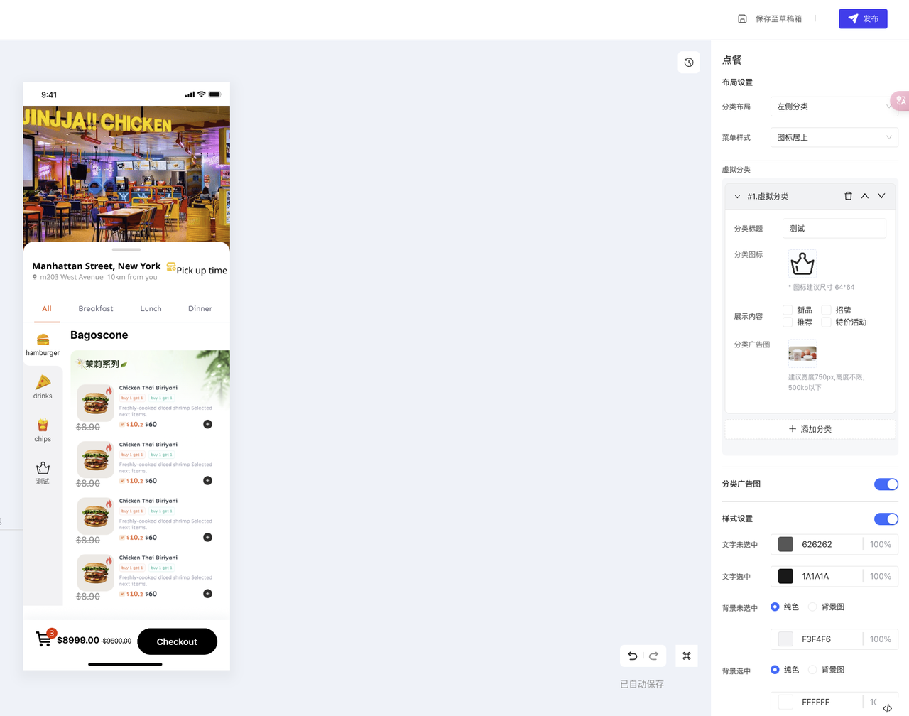Image resolution: width=909 pixels, height=716 pixels.
Task: Click 添加分类 to add category
Action: click(x=810, y=429)
